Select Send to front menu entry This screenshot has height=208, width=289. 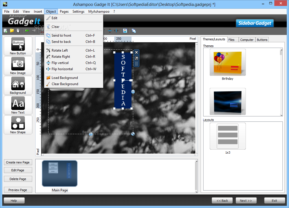[74, 35]
